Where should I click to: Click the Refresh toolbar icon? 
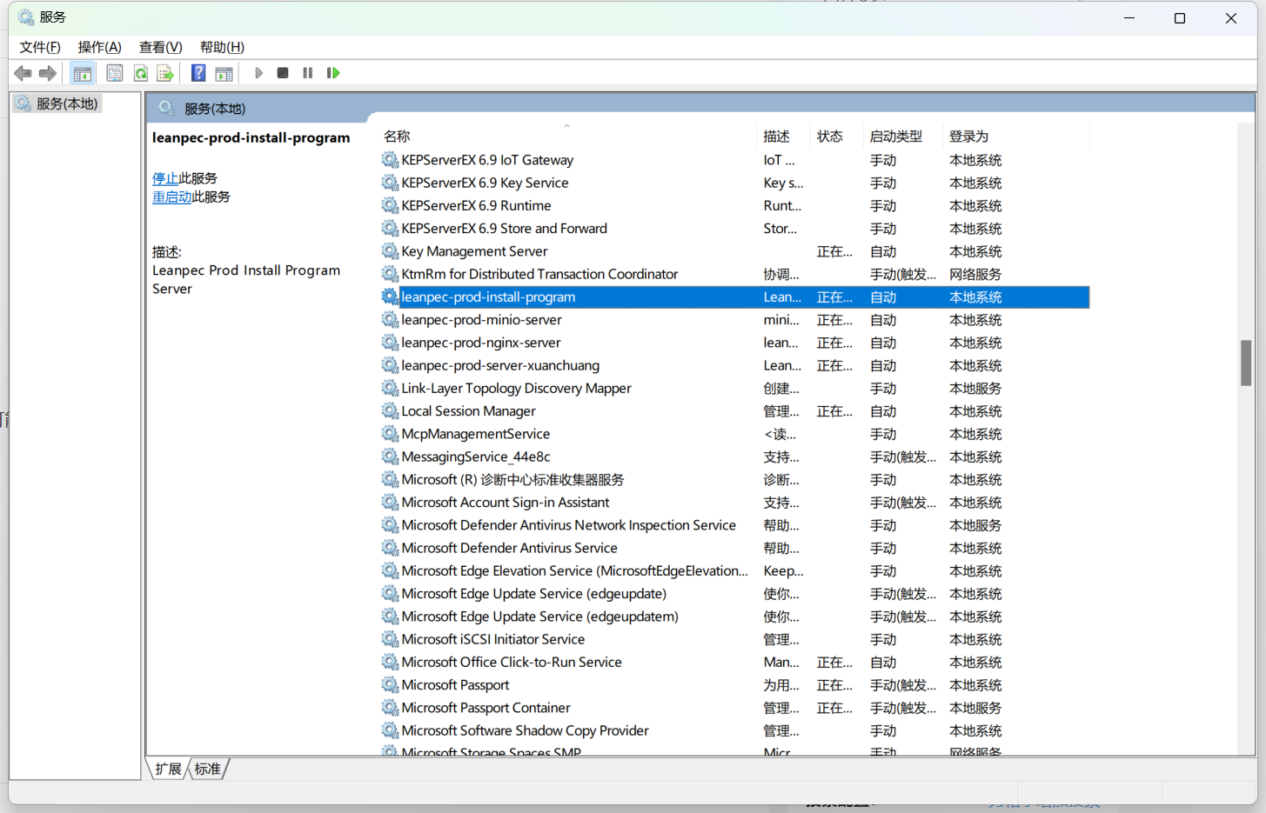(140, 73)
